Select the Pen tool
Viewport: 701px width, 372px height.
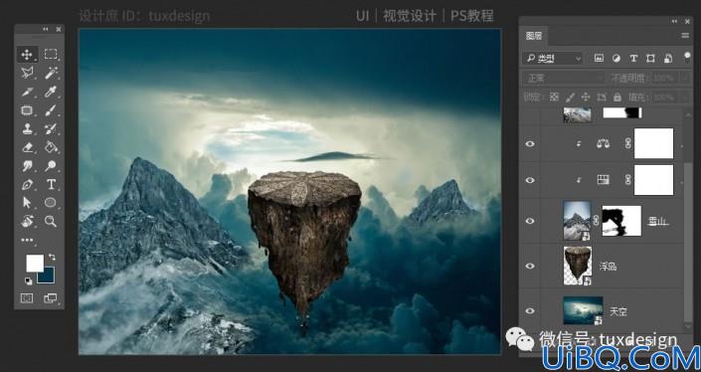27,184
